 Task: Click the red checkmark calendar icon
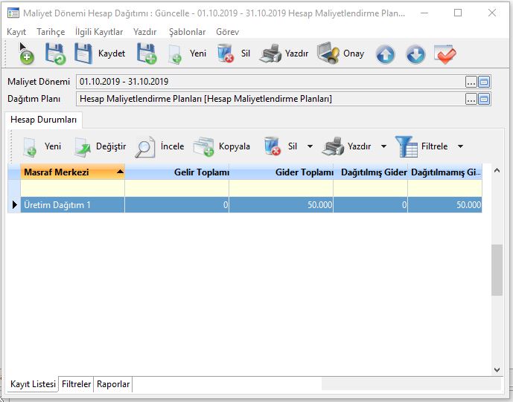[445, 54]
